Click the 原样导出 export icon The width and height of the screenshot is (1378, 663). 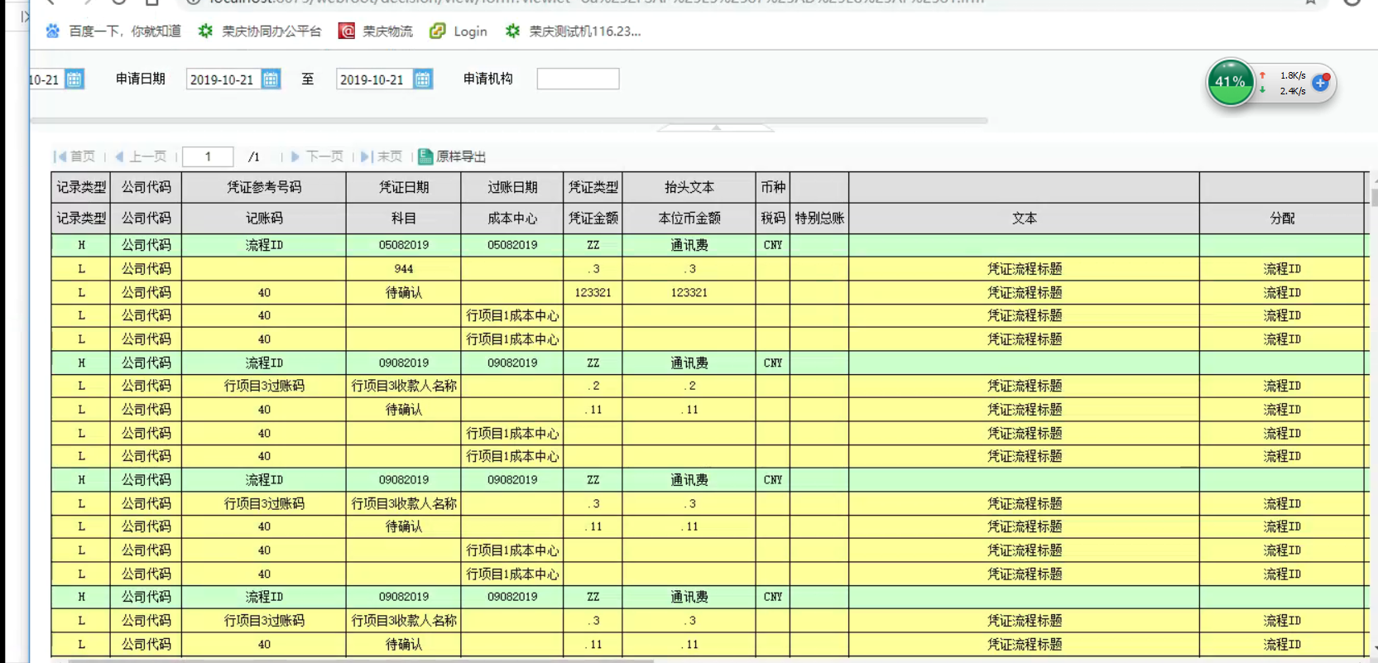pyautogui.click(x=425, y=156)
